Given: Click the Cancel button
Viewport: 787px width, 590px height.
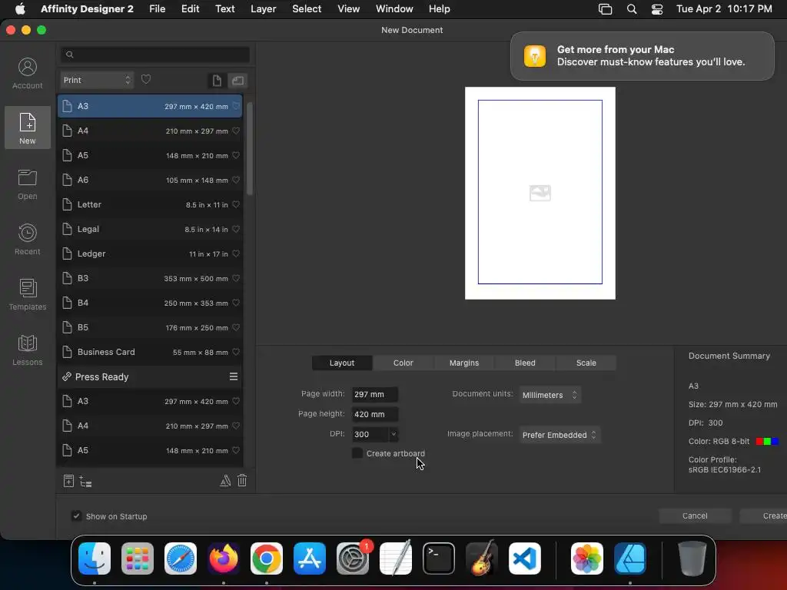Looking at the screenshot, I should (x=695, y=515).
